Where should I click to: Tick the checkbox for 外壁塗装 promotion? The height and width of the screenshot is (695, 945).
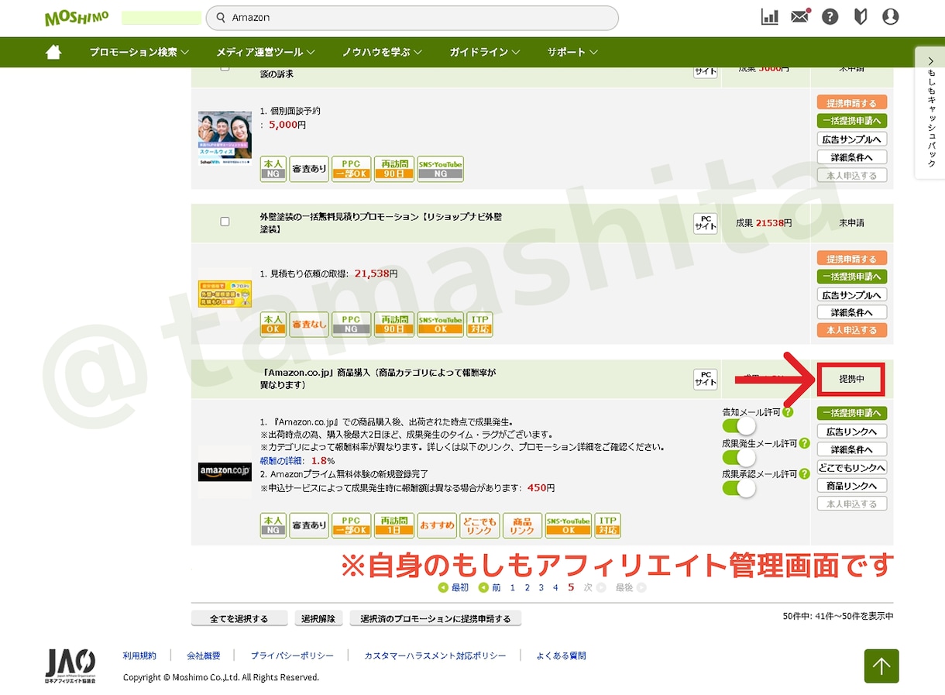(225, 222)
